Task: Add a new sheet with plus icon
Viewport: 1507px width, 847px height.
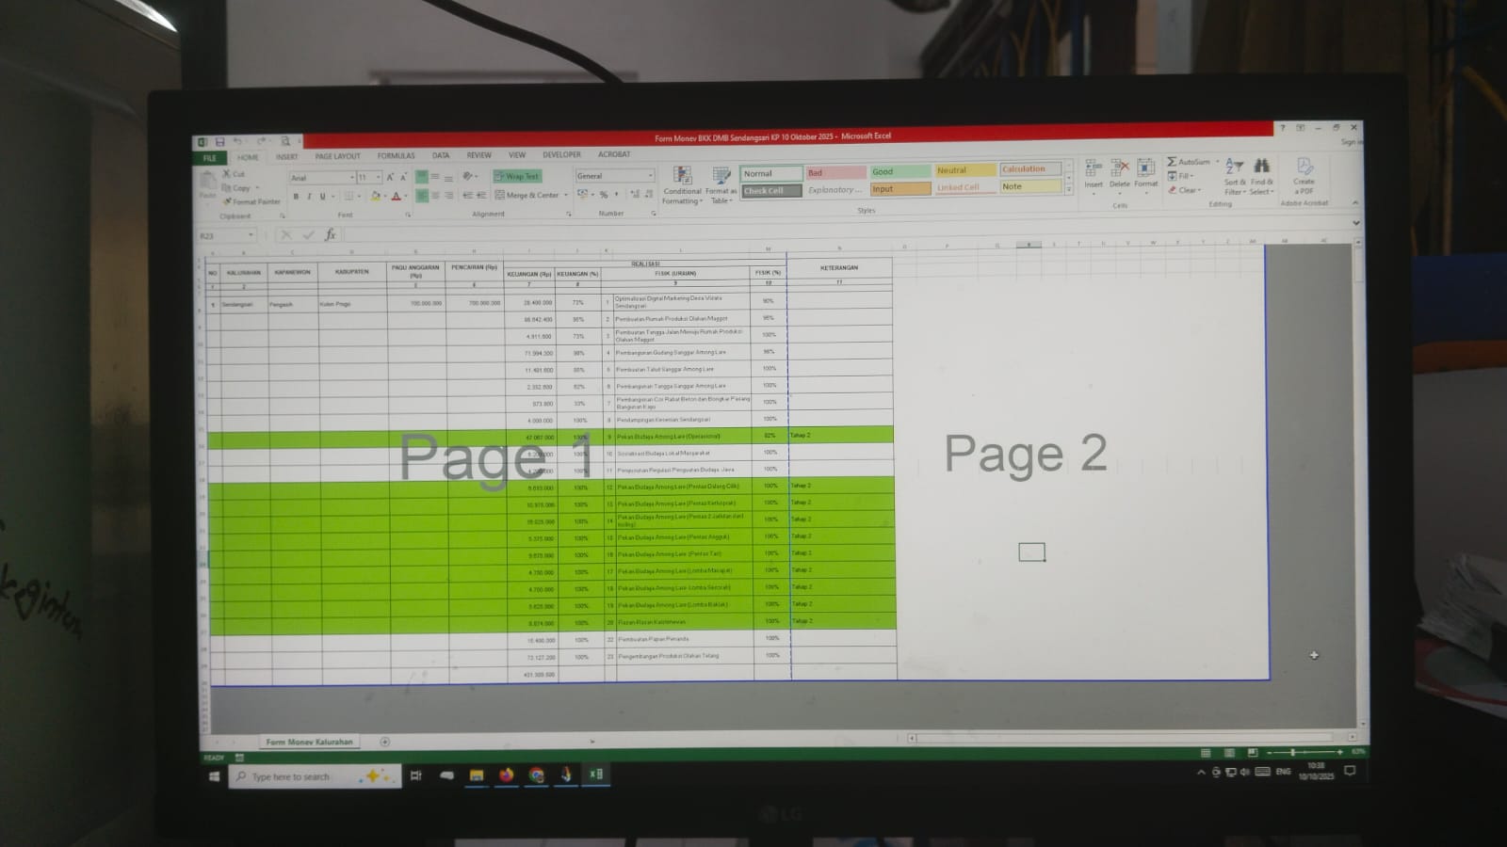Action: coord(384,742)
